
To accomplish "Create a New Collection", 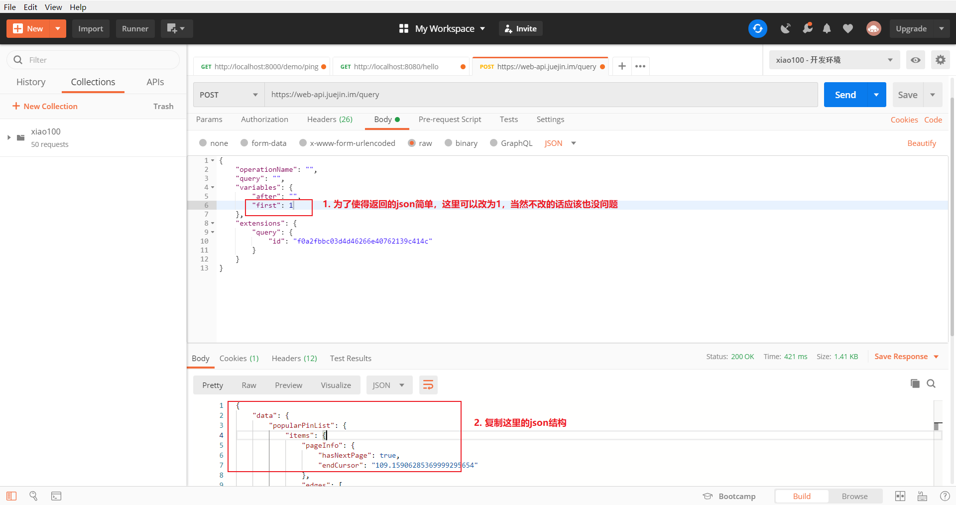I will pos(45,106).
